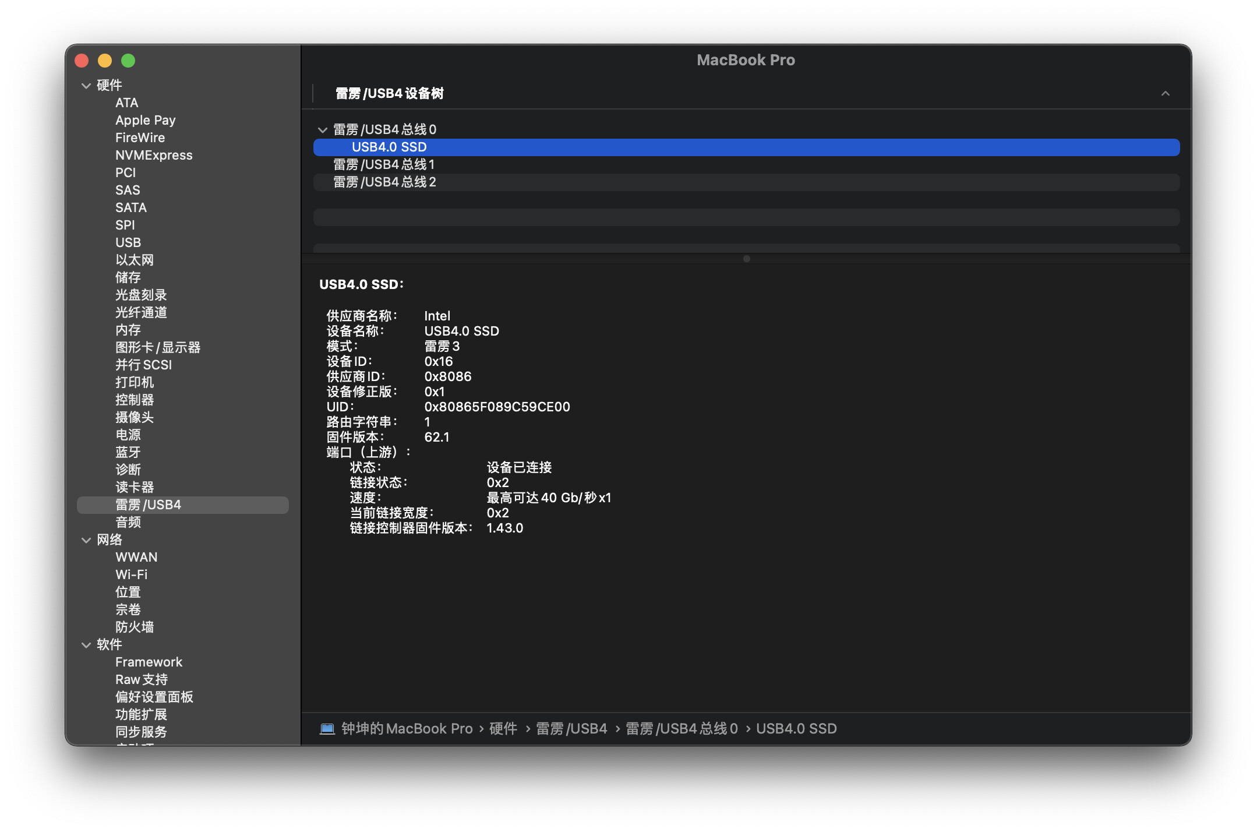Select 宗卷 under 网络

point(128,610)
